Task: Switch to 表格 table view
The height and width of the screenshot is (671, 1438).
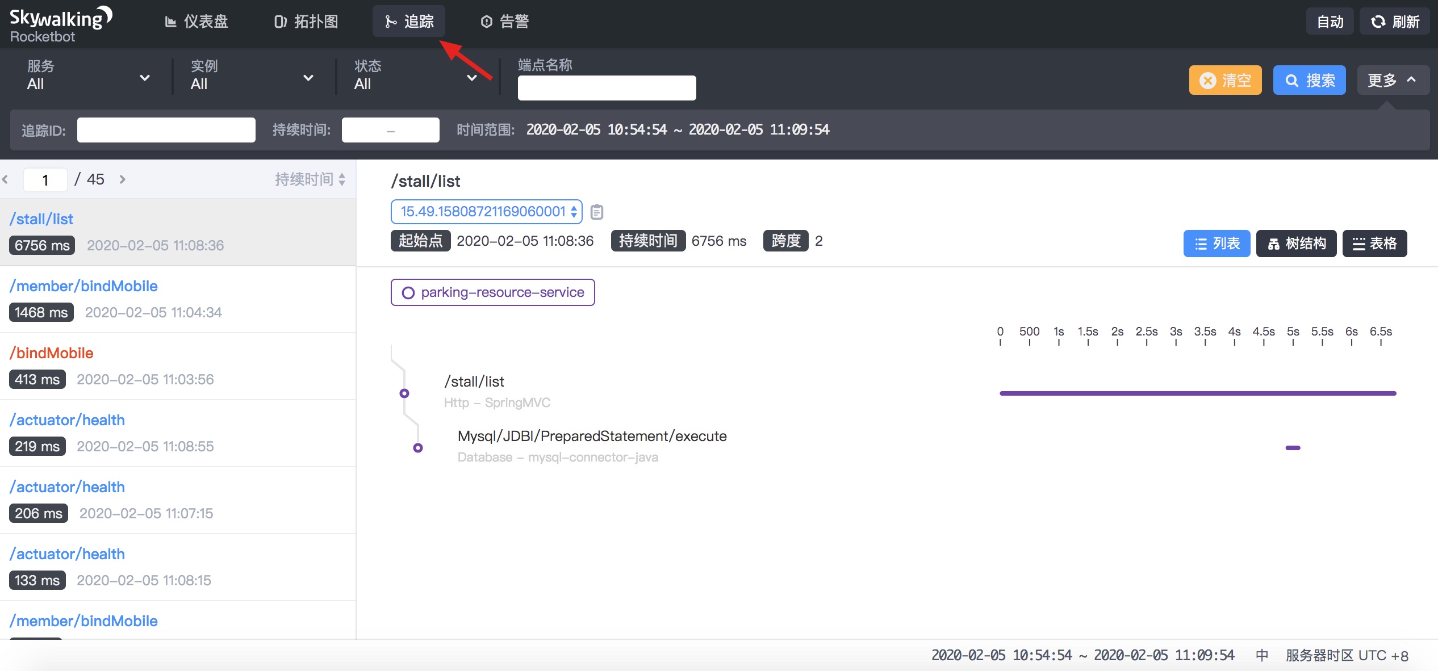Action: [x=1374, y=244]
